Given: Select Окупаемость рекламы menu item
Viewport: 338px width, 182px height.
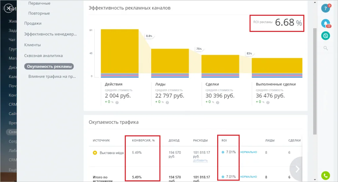Looking at the screenshot, I should (49, 66).
